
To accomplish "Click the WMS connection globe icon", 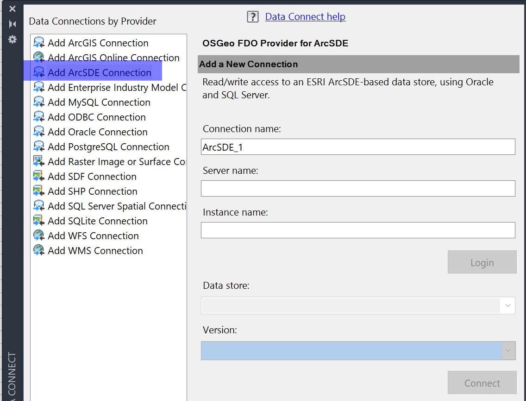I will coord(39,251).
